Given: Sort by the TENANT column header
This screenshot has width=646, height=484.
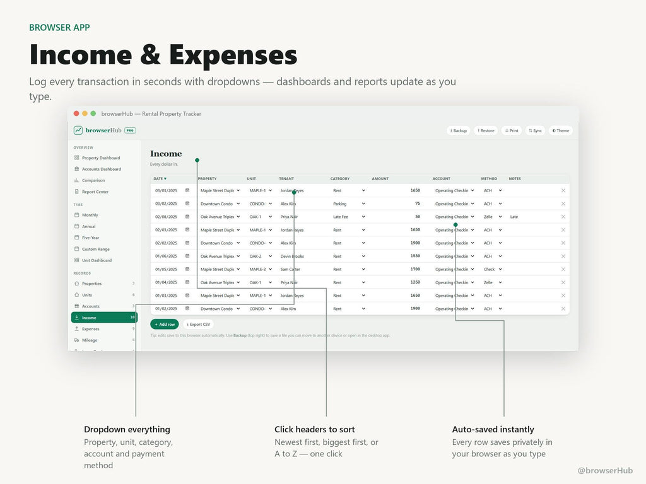Looking at the screenshot, I should (x=286, y=178).
